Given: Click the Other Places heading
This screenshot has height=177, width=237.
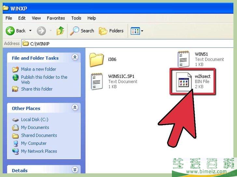Looking at the screenshot, I should point(26,108).
